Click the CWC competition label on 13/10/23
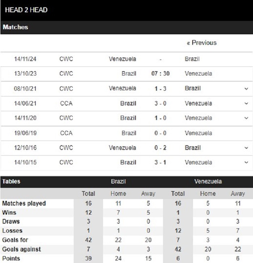Screen dimensions: 253x263 pos(66,74)
